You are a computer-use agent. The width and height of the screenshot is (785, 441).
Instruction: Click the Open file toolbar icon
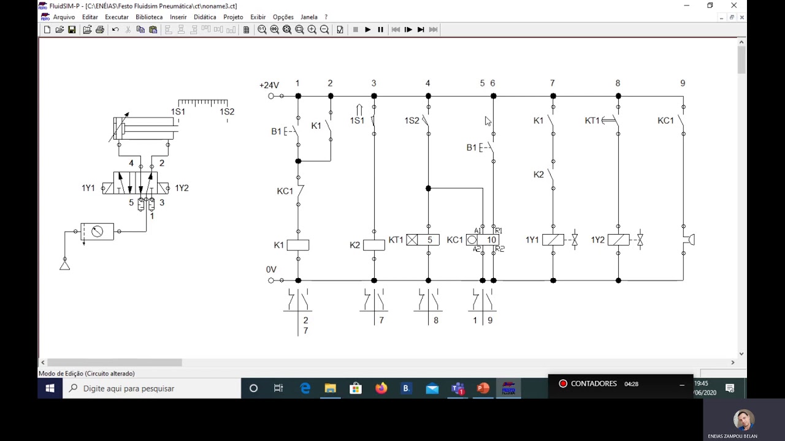[x=59, y=29]
